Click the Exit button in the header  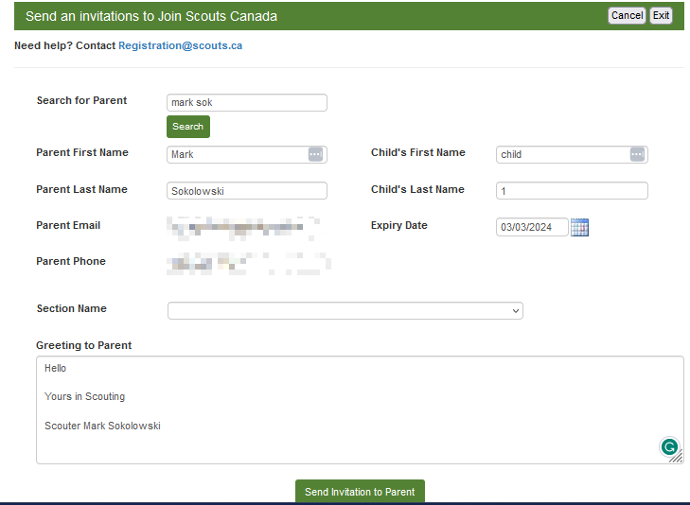point(661,16)
